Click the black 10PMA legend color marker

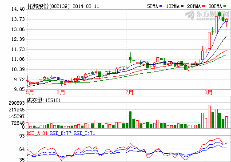pos(182,6)
